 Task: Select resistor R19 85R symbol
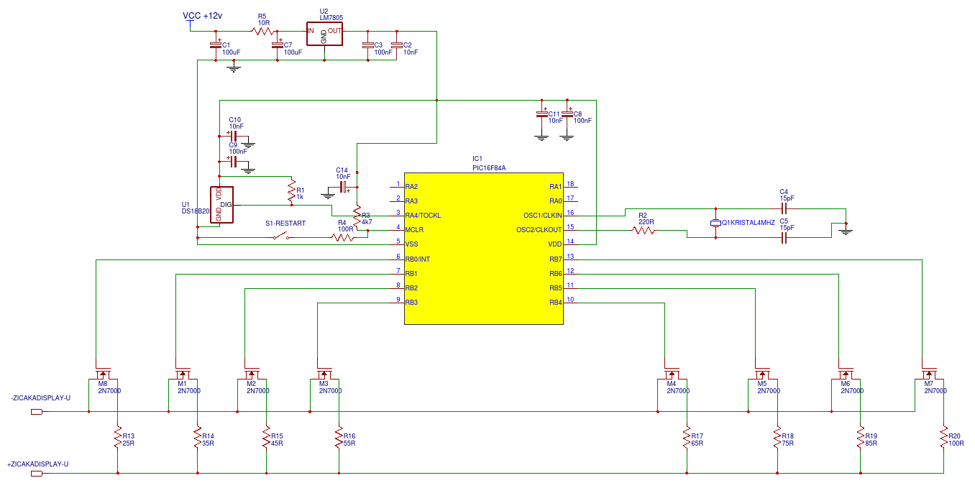point(860,438)
